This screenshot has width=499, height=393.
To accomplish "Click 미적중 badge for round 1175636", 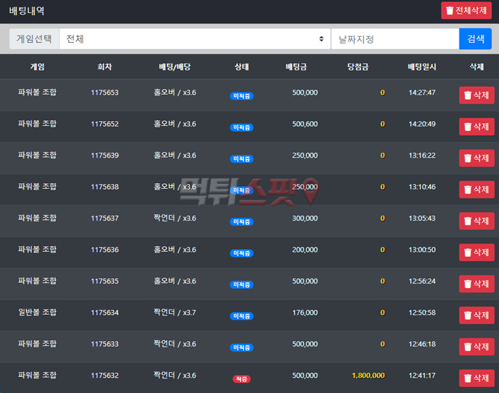I will pos(242,253).
